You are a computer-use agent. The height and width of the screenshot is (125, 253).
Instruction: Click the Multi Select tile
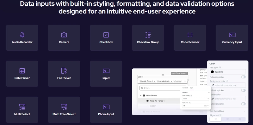[22, 110]
